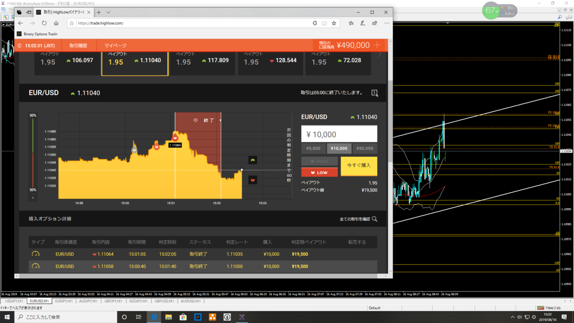Click the Windows taskbar search box
574x323 pixels.
[x=66, y=317]
